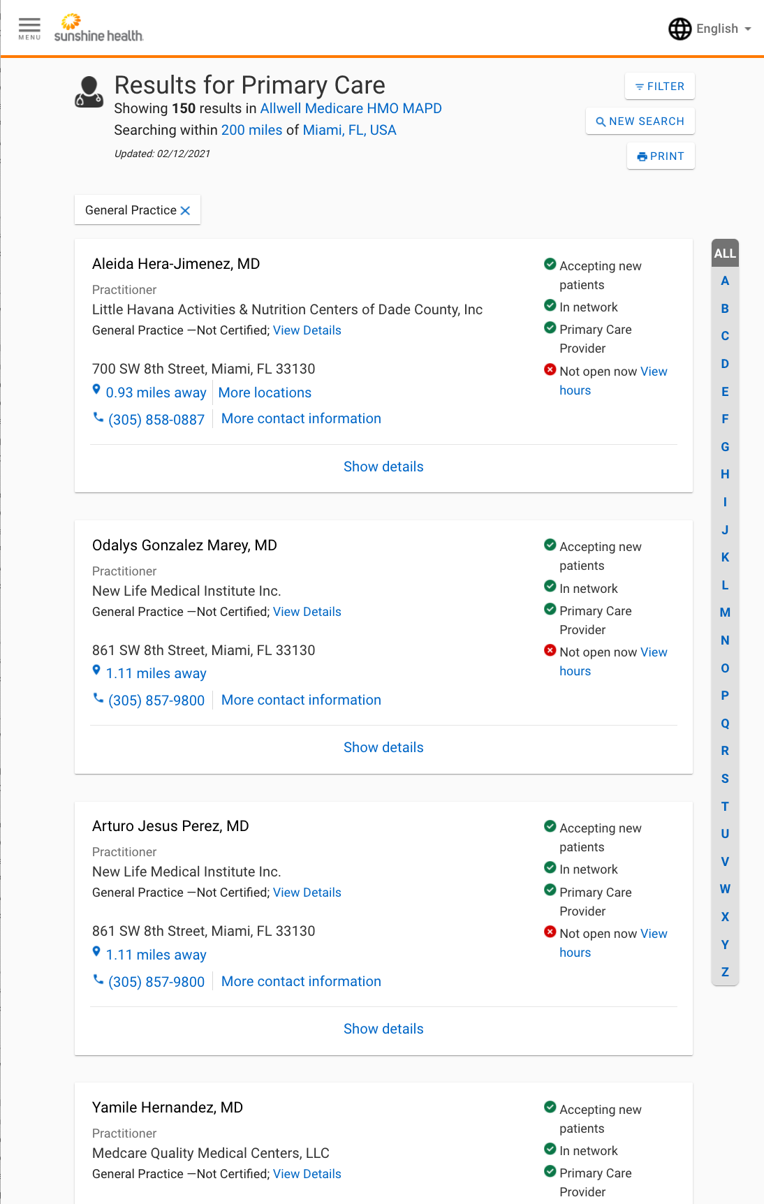
Task: Filter providers by letter C
Action: 725,336
